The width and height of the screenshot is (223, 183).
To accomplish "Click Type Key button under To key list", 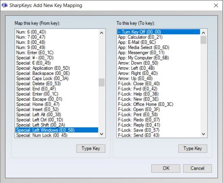I will (193, 149).
